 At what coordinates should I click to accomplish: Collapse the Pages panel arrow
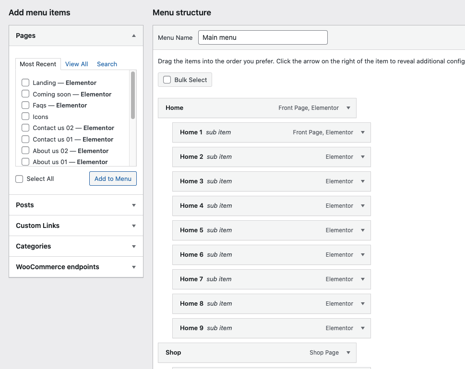(134, 36)
